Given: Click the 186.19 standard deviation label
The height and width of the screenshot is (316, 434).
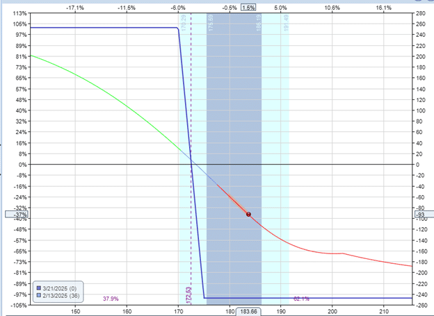Looking at the screenshot, I should coord(259,23).
